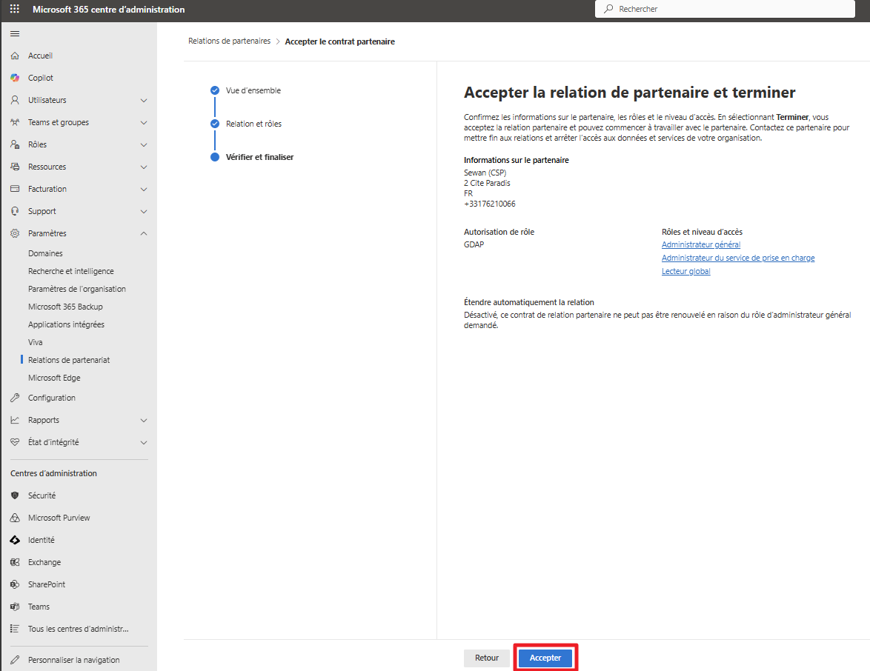Click the Tous les centres list icon
Viewport: 870px width, 671px height.
15,628
